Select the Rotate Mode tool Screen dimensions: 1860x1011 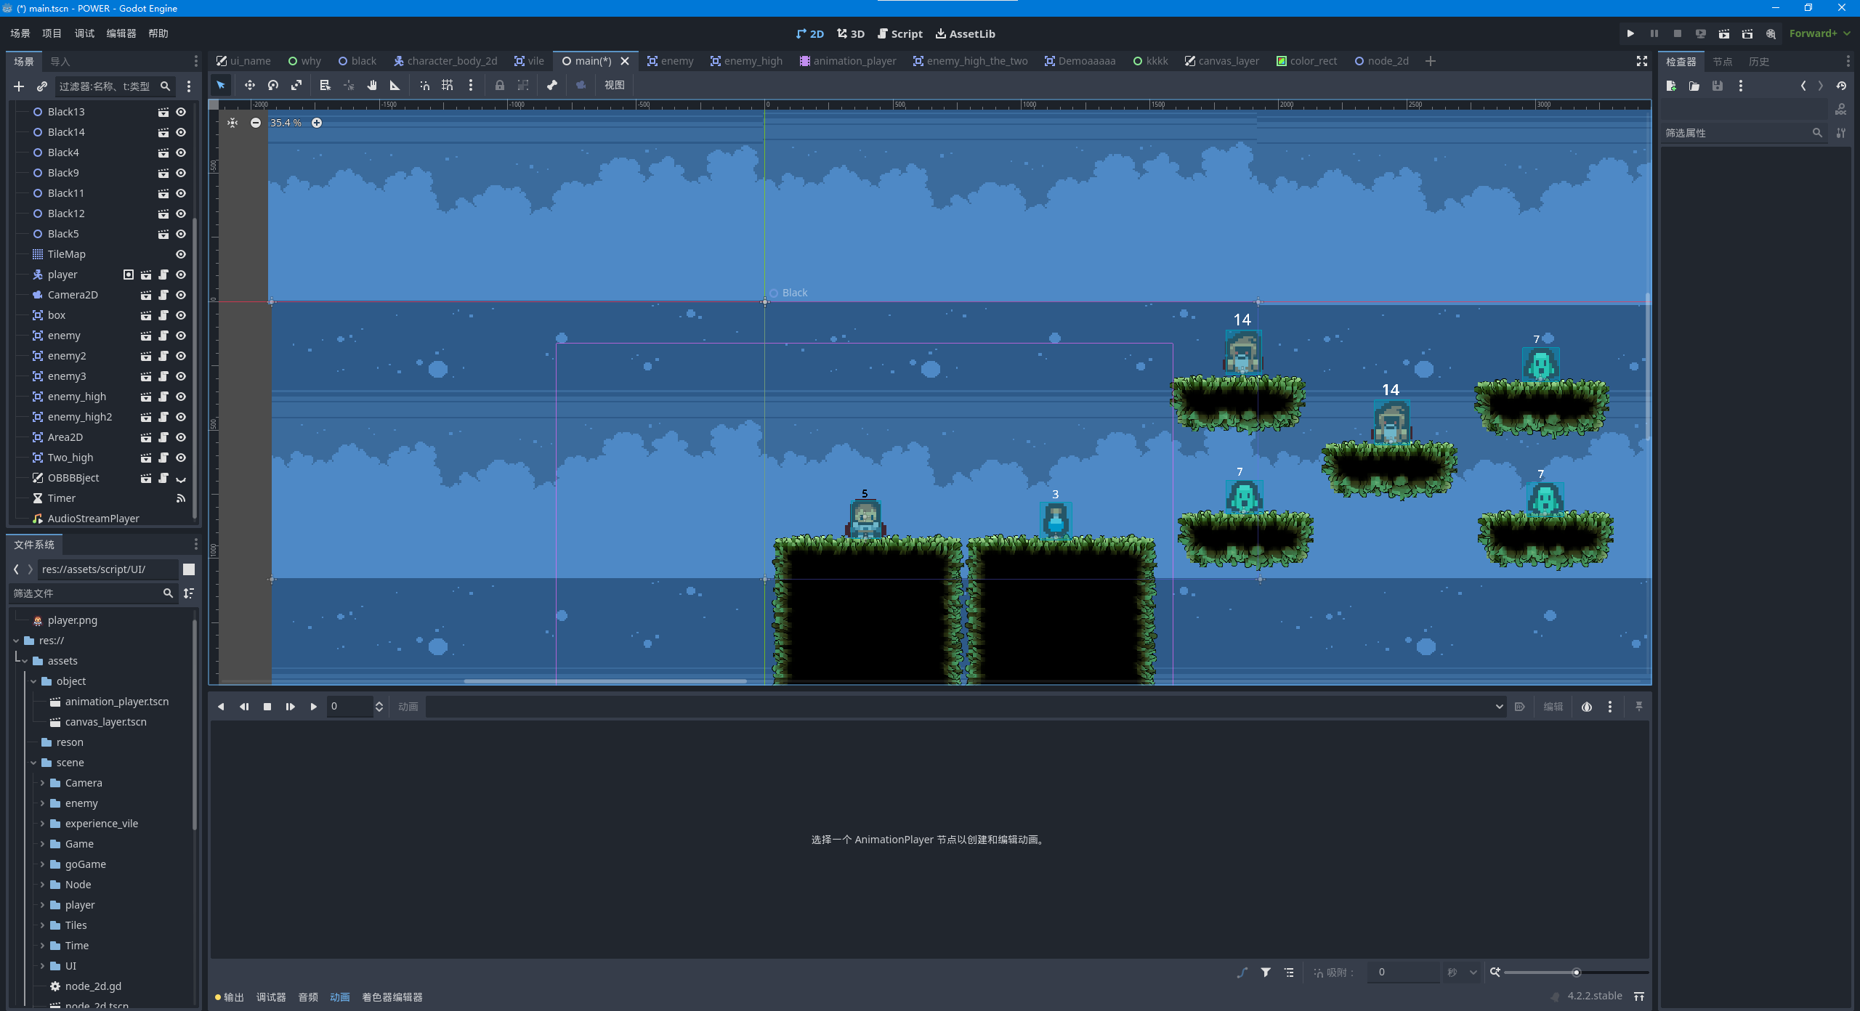click(x=273, y=85)
